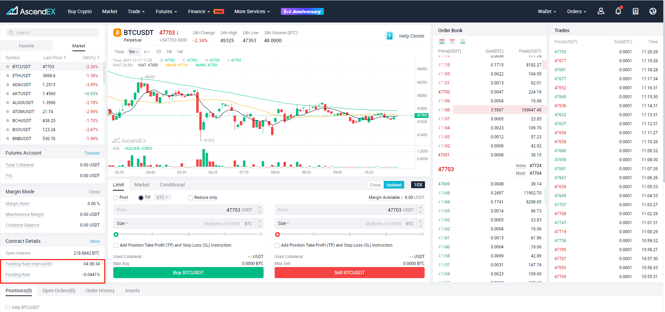The image size is (665, 312).
Task: Click the BTC coin icon next to BTCUSDT
Action: coord(117,33)
